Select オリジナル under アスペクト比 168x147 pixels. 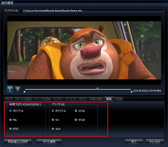(59, 111)
